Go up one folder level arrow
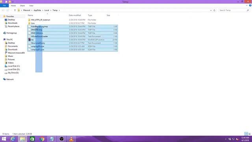 click(15, 10)
